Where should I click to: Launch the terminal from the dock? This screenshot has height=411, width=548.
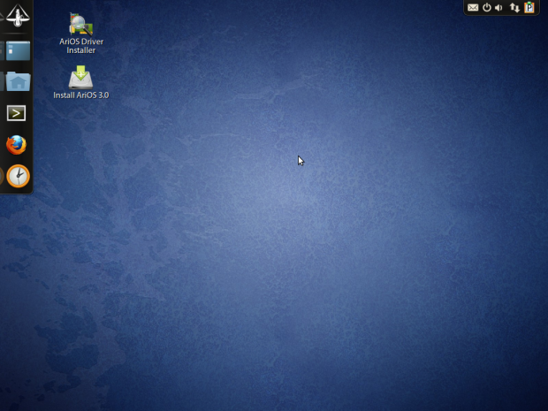17,113
